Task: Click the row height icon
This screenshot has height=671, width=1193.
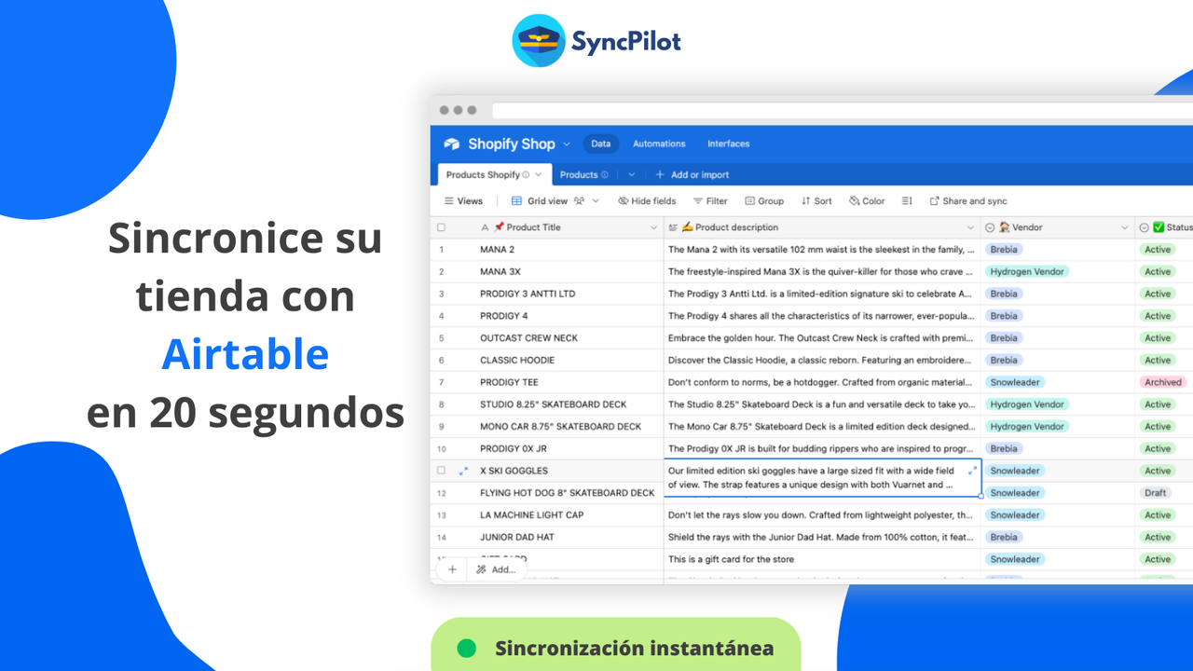Action: [907, 201]
